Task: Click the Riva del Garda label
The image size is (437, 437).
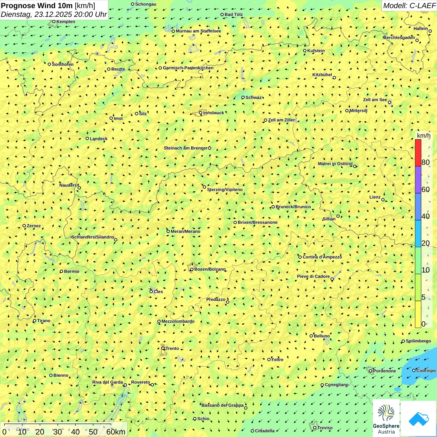Action: (x=108, y=382)
